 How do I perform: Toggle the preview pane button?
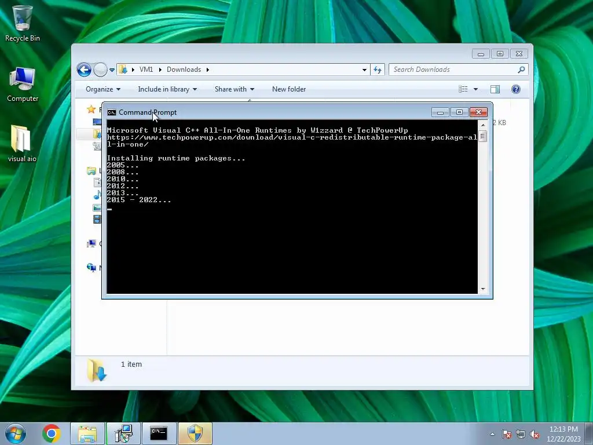495,89
